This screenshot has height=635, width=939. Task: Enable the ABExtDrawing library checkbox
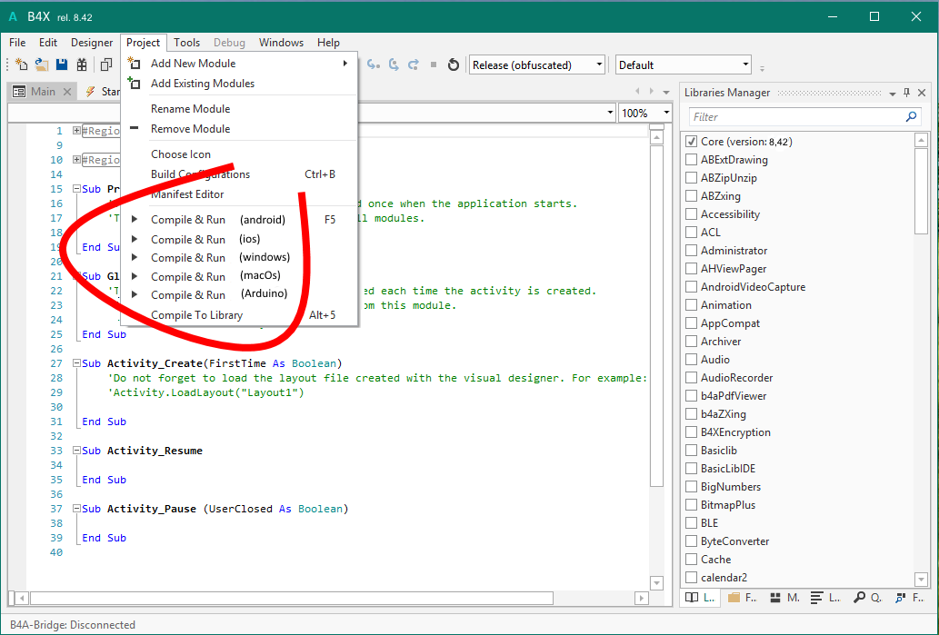pos(692,160)
